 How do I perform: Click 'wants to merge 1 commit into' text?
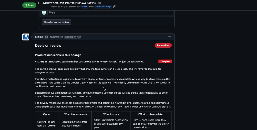(66, 7)
